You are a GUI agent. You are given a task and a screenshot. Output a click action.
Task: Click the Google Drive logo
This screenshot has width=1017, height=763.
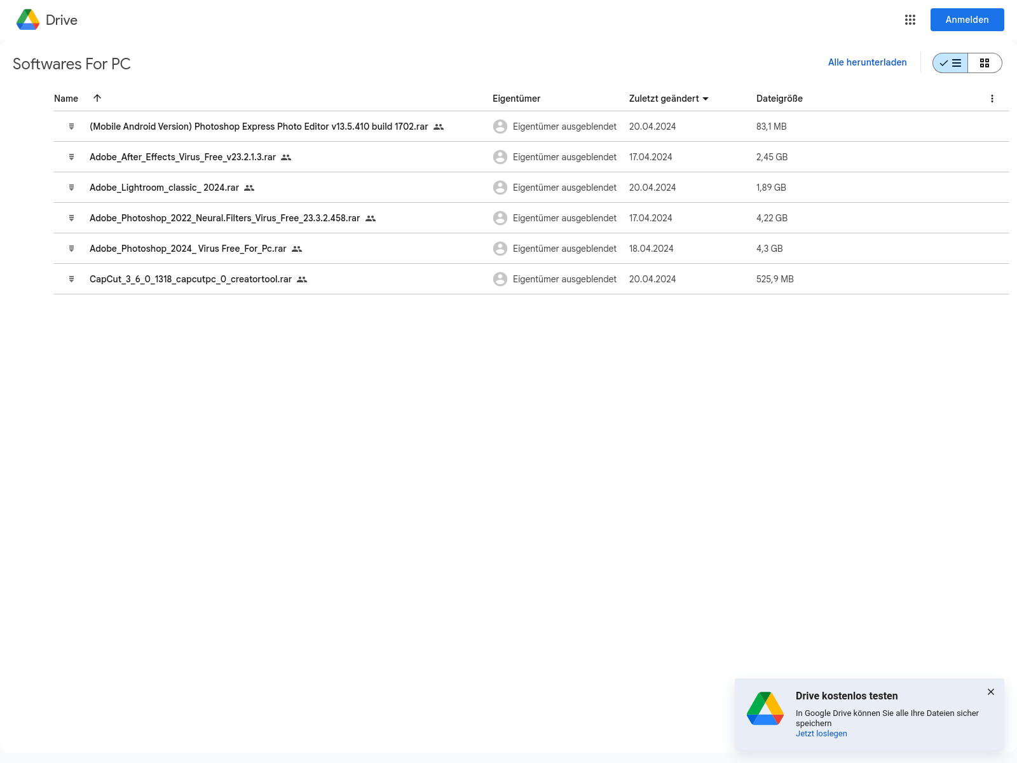28,20
